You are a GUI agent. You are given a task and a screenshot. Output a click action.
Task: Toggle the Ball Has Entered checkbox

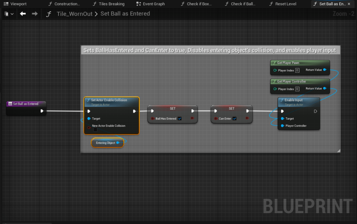(x=180, y=119)
